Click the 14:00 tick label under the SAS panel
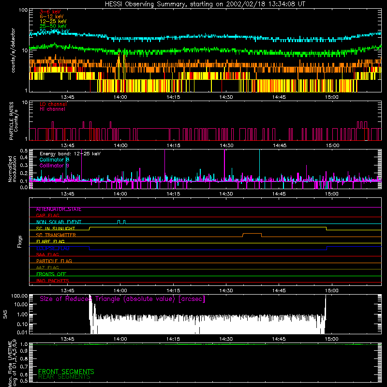This screenshot has width=387, height=387. pyautogui.click(x=120, y=339)
